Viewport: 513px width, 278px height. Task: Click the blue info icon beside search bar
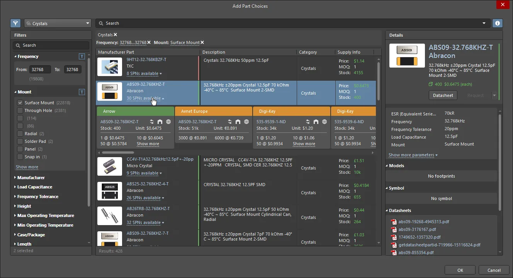[x=498, y=23]
